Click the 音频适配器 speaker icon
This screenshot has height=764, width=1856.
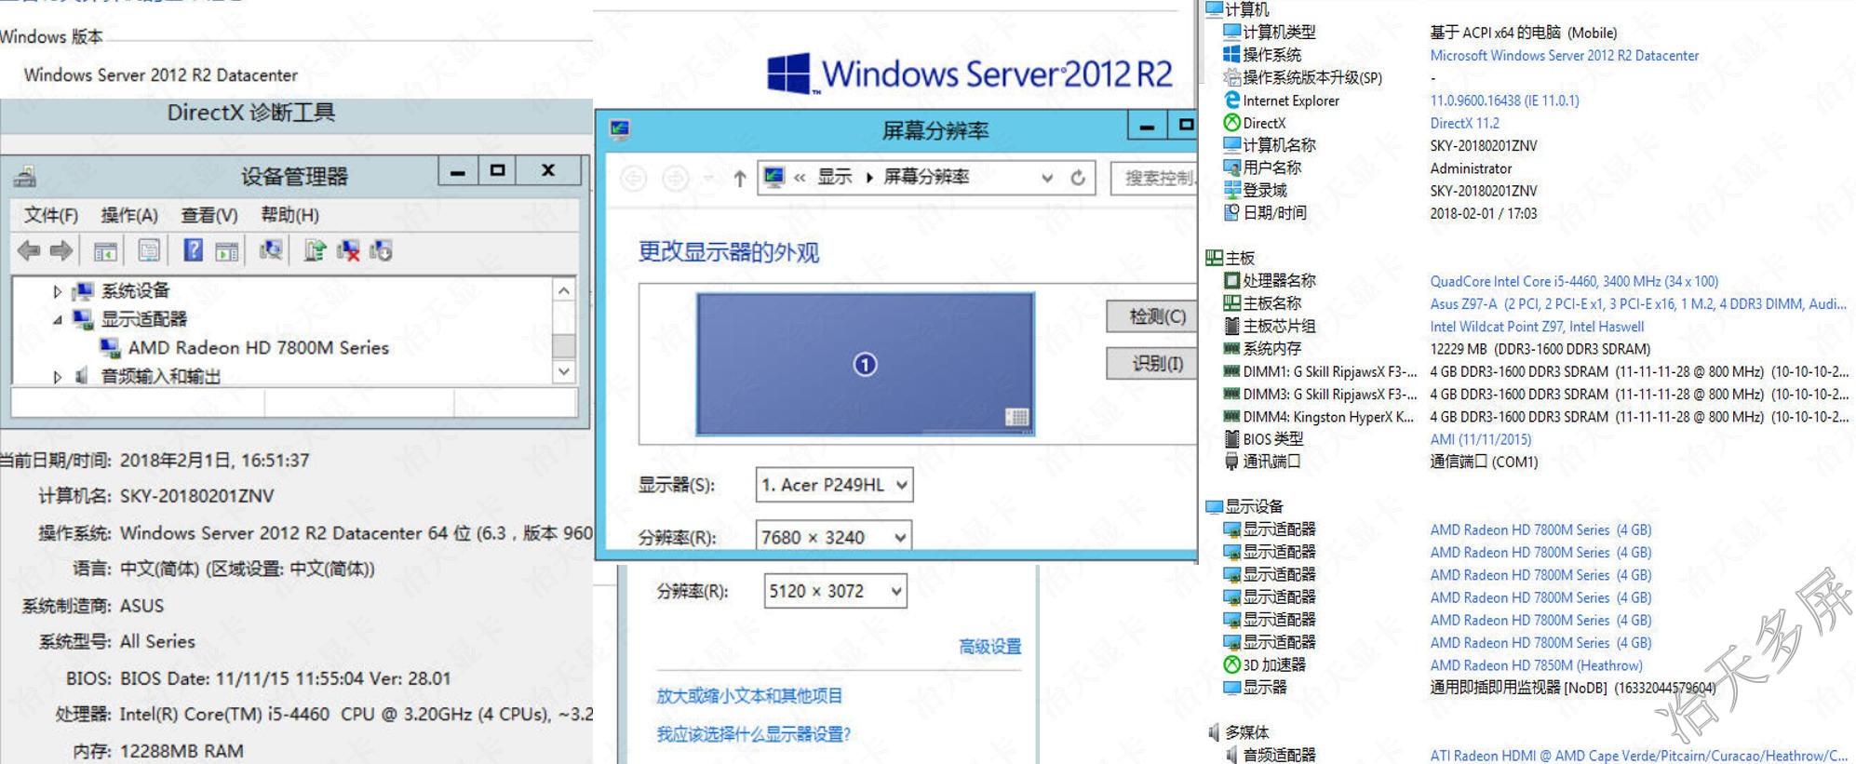(x=1232, y=755)
